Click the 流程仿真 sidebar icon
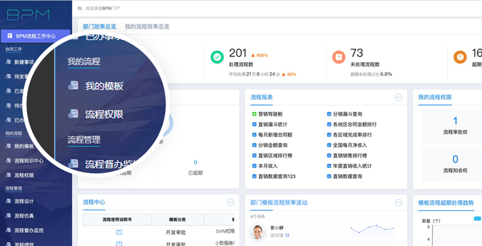482x246 pixels. (8, 216)
